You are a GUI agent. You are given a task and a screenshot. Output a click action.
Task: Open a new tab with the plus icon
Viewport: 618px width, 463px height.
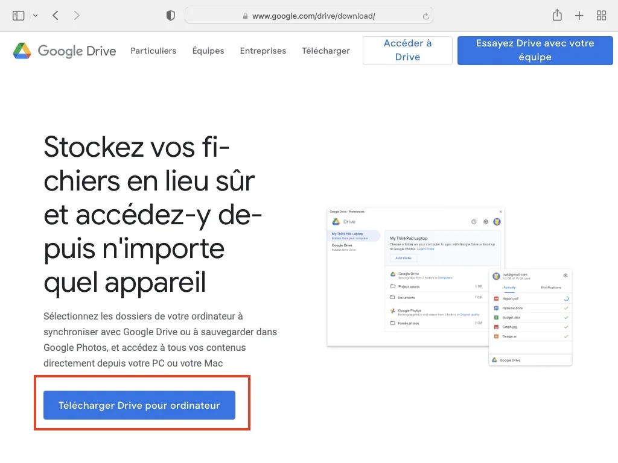click(x=579, y=16)
